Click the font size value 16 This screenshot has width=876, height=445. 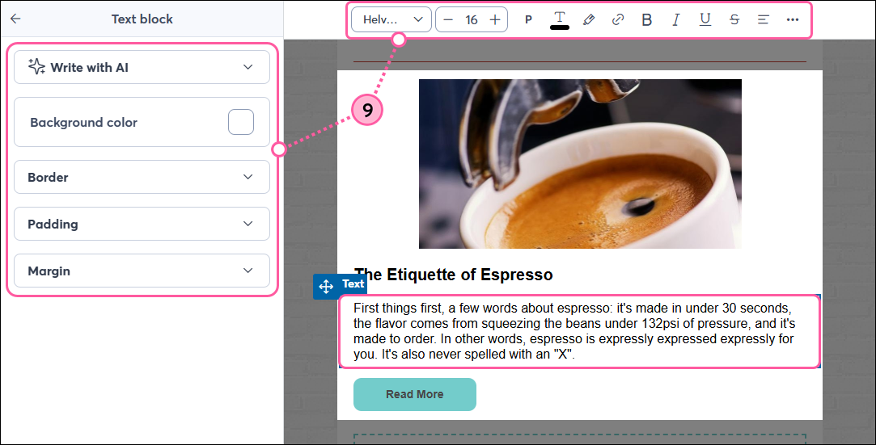click(x=472, y=19)
